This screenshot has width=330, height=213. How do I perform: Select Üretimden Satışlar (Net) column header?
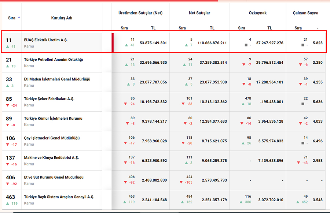[140, 13]
